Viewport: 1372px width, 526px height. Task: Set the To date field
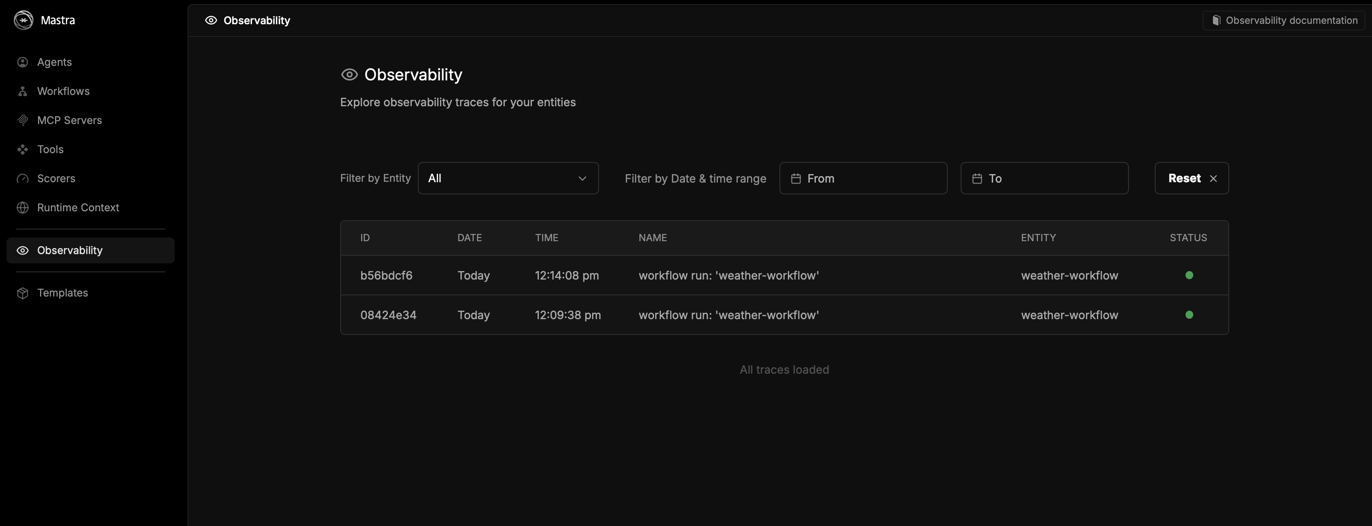[x=1044, y=178]
